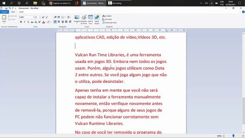Click the Substituir (Replace) button
The height and width of the screenshot is (138, 245).
click(x=107, y=19)
